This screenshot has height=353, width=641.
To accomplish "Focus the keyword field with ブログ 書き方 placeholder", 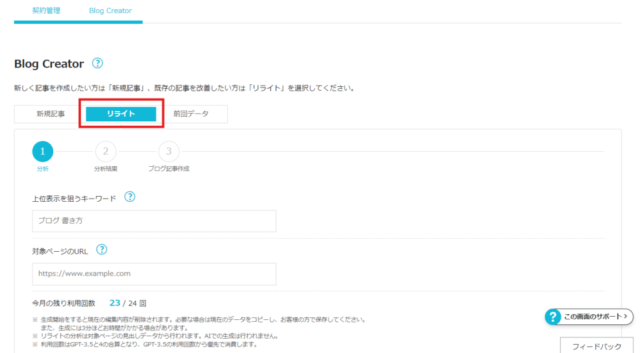I will (x=154, y=221).
